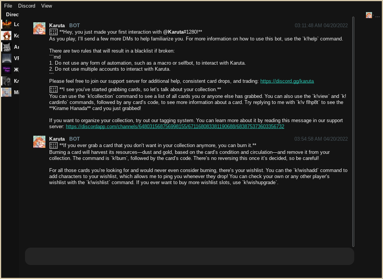Open the Discord menu
383x279 pixels.
[26, 6]
